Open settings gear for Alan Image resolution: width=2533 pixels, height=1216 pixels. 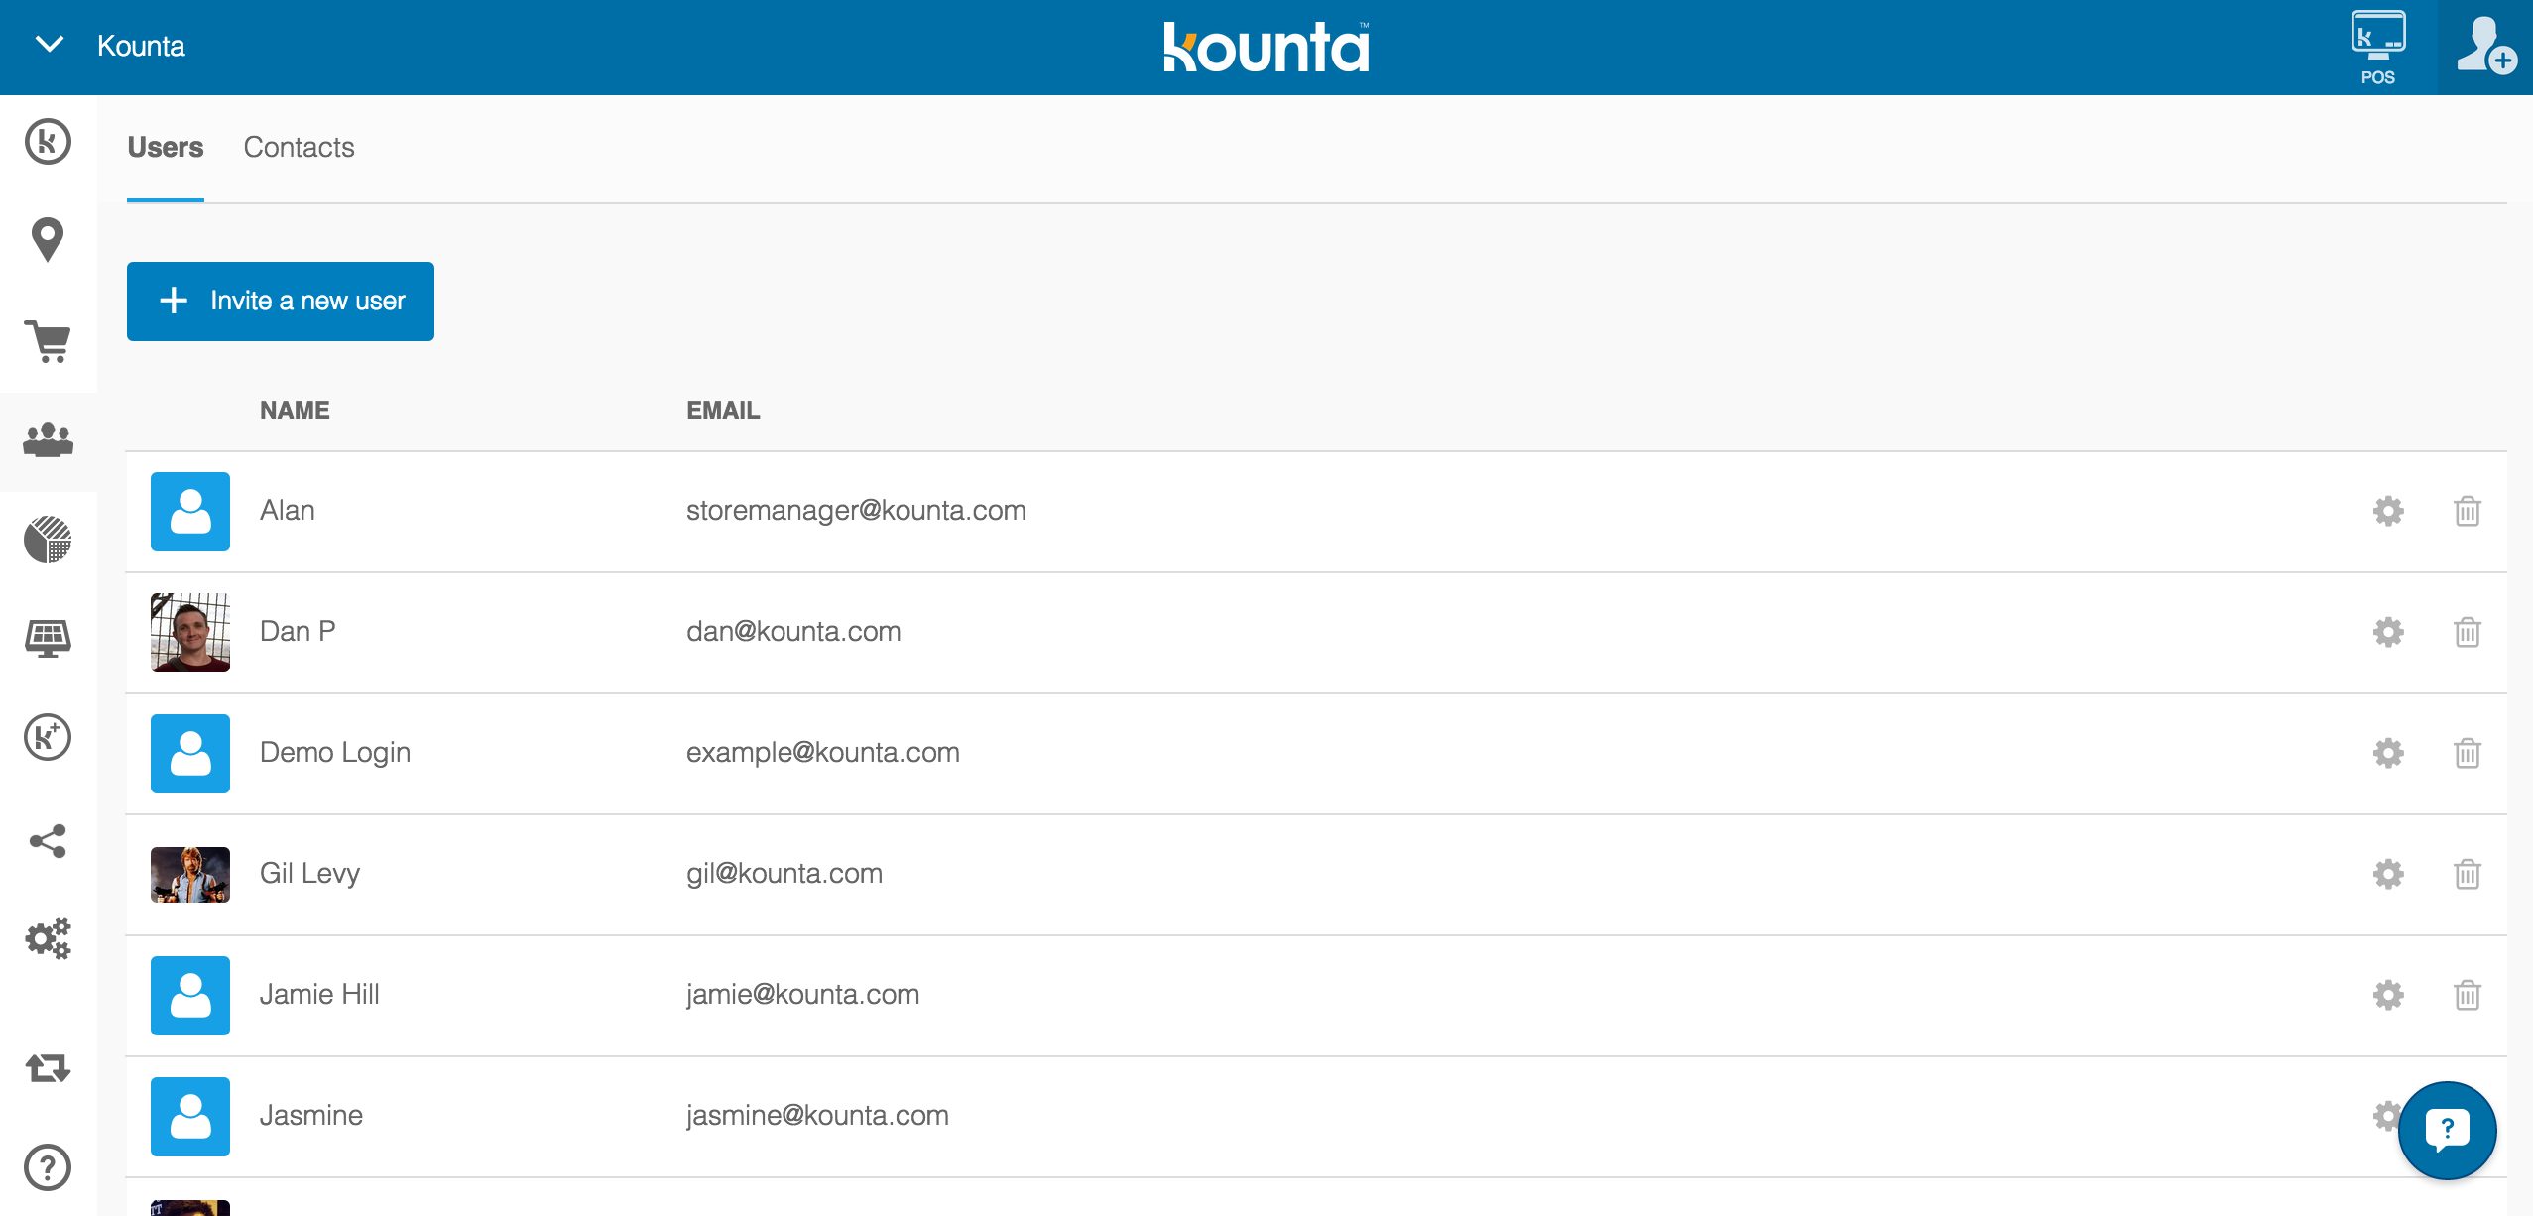click(2388, 511)
